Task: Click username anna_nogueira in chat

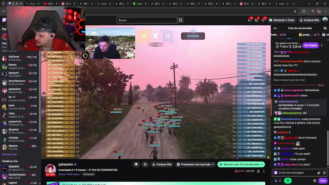Action: pos(294,90)
